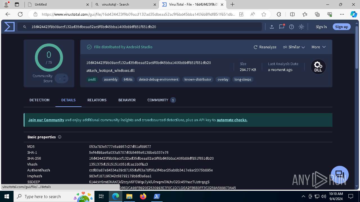
Task: Open the Windows Start menu
Action: coord(6,196)
